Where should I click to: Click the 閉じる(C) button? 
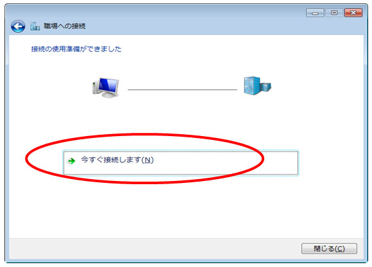[x=329, y=248]
